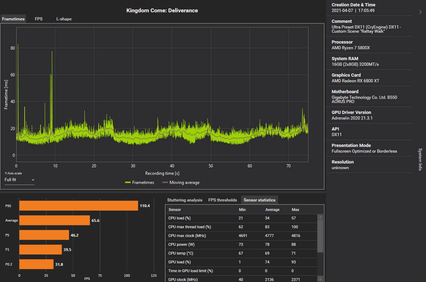This screenshot has height=282, width=426.
Task: Click the scroll down arrow in sensor table
Action: click(320, 279)
